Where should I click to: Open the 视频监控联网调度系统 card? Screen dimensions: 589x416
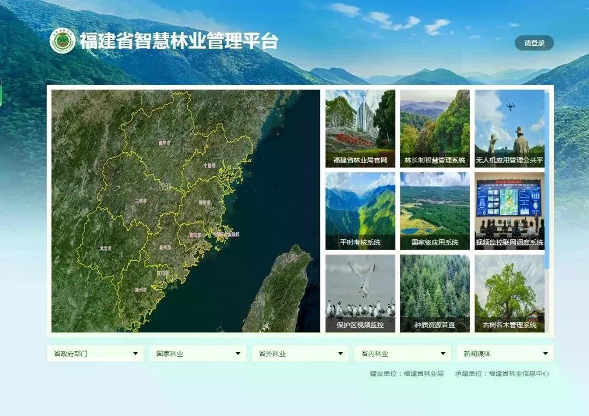(509, 211)
